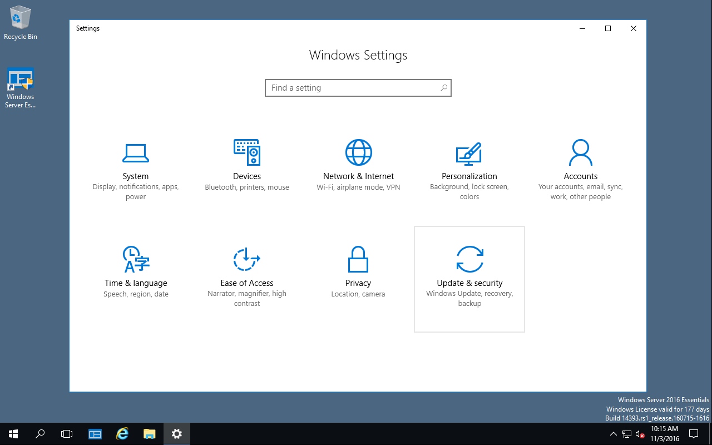Click the network status tray icon
The image size is (712, 445).
(x=627, y=434)
